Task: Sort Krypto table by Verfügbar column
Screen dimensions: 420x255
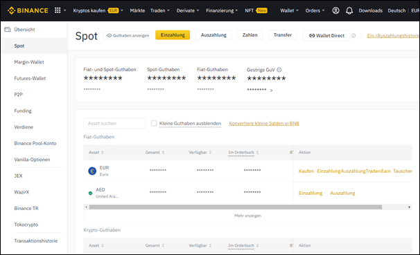Action: click(x=210, y=245)
